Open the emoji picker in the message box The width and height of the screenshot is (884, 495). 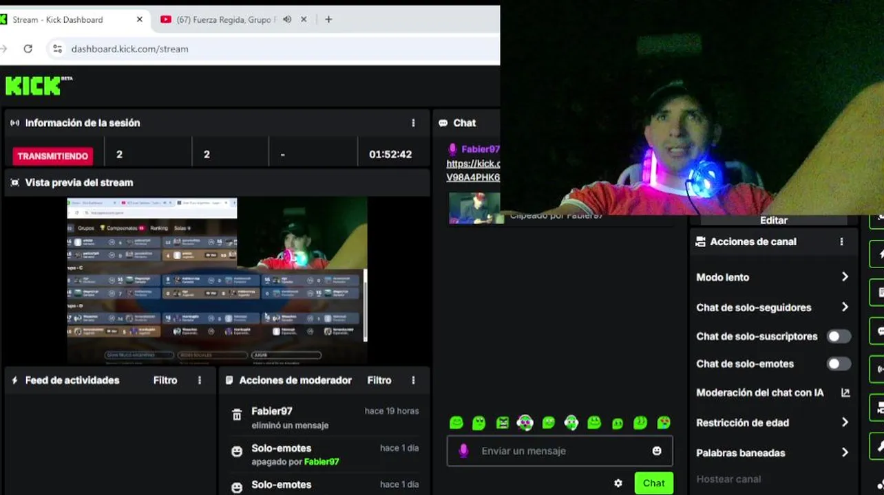657,451
